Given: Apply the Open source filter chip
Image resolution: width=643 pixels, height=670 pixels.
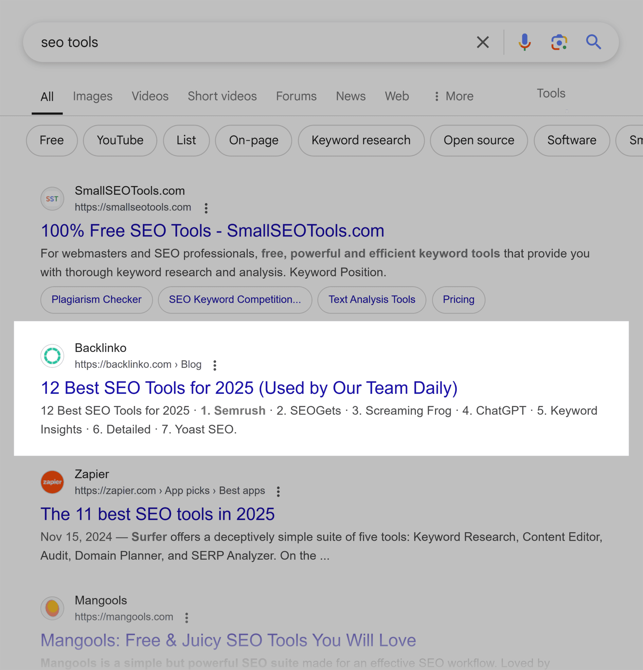Looking at the screenshot, I should point(479,140).
